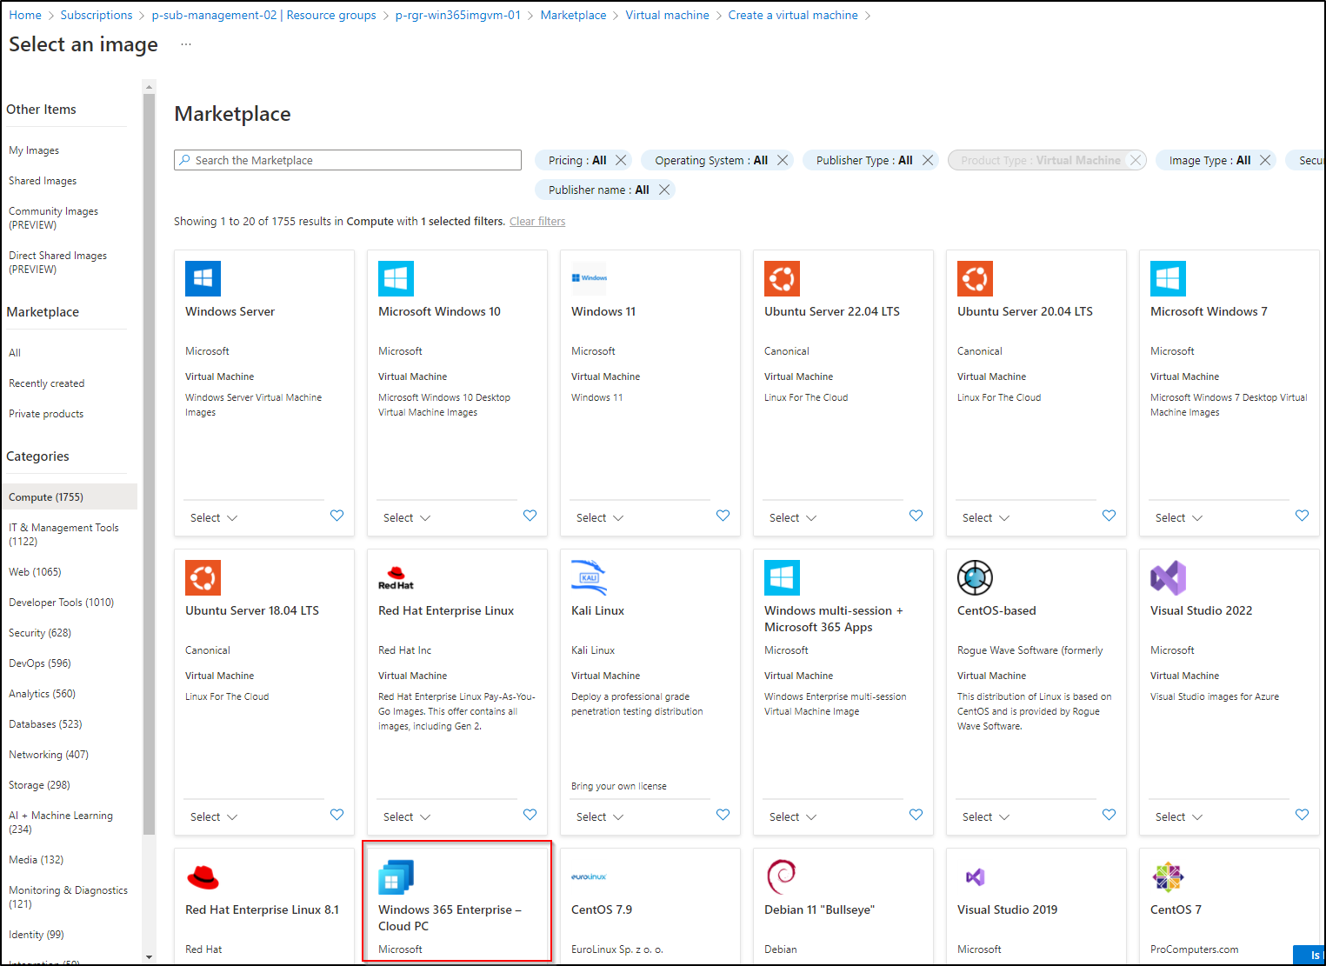
Task: Click the Debian 11 Bullseye swirl logo
Action: (782, 876)
